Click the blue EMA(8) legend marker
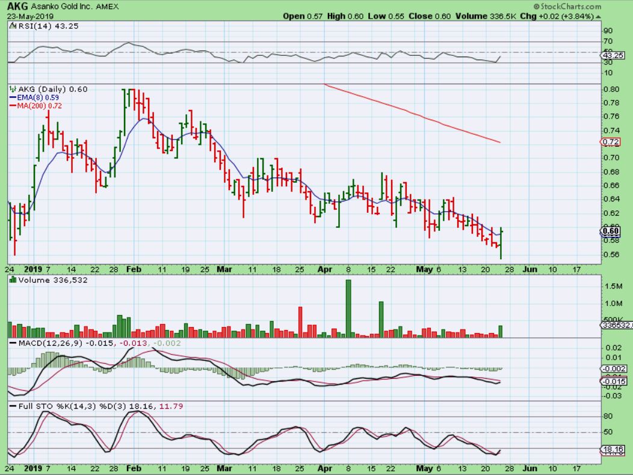The width and height of the screenshot is (633, 475). [x=12, y=97]
